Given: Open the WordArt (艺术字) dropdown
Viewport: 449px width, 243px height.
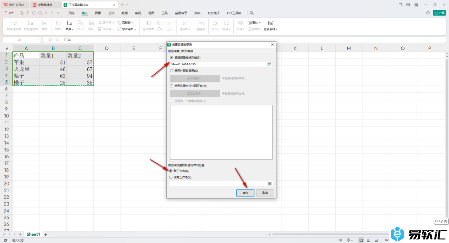Looking at the screenshot, I should point(106,22).
